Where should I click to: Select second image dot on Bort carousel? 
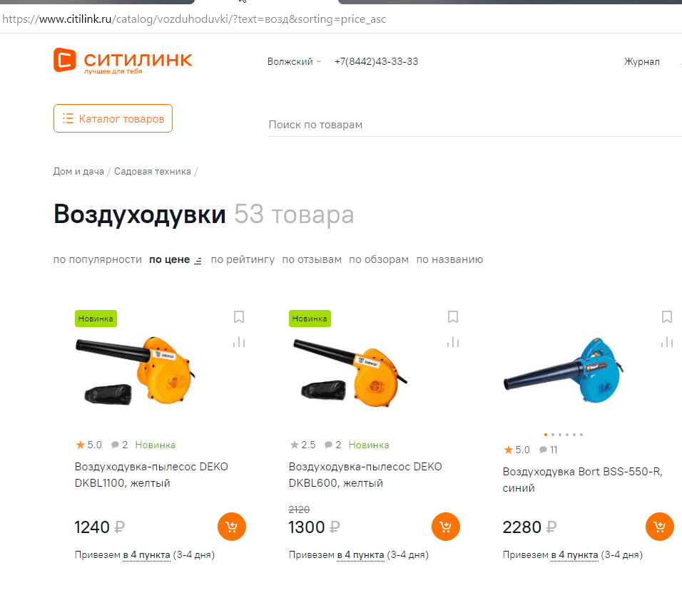click(x=553, y=435)
